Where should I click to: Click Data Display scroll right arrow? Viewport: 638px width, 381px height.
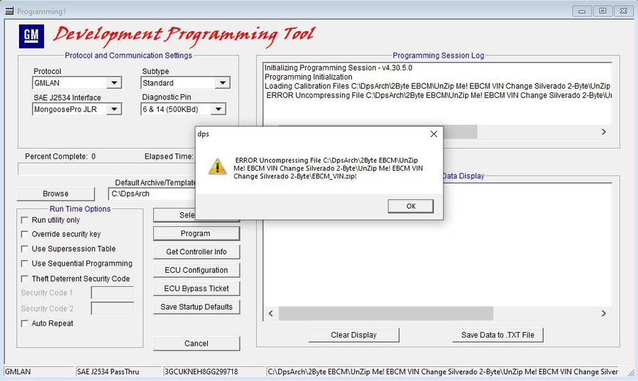604,313
